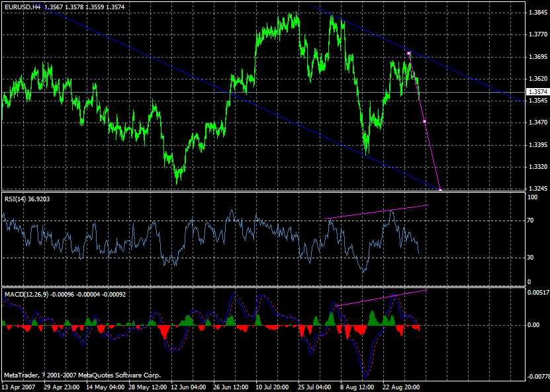Click the 12 Jun 04:00 time label

pyautogui.click(x=189, y=387)
